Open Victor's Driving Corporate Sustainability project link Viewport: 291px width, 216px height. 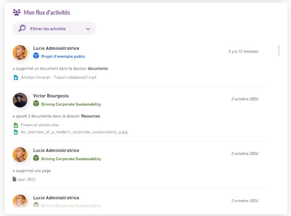coord(71,104)
